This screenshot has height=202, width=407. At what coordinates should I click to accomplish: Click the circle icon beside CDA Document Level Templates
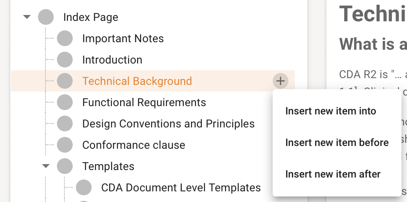pyautogui.click(x=84, y=188)
